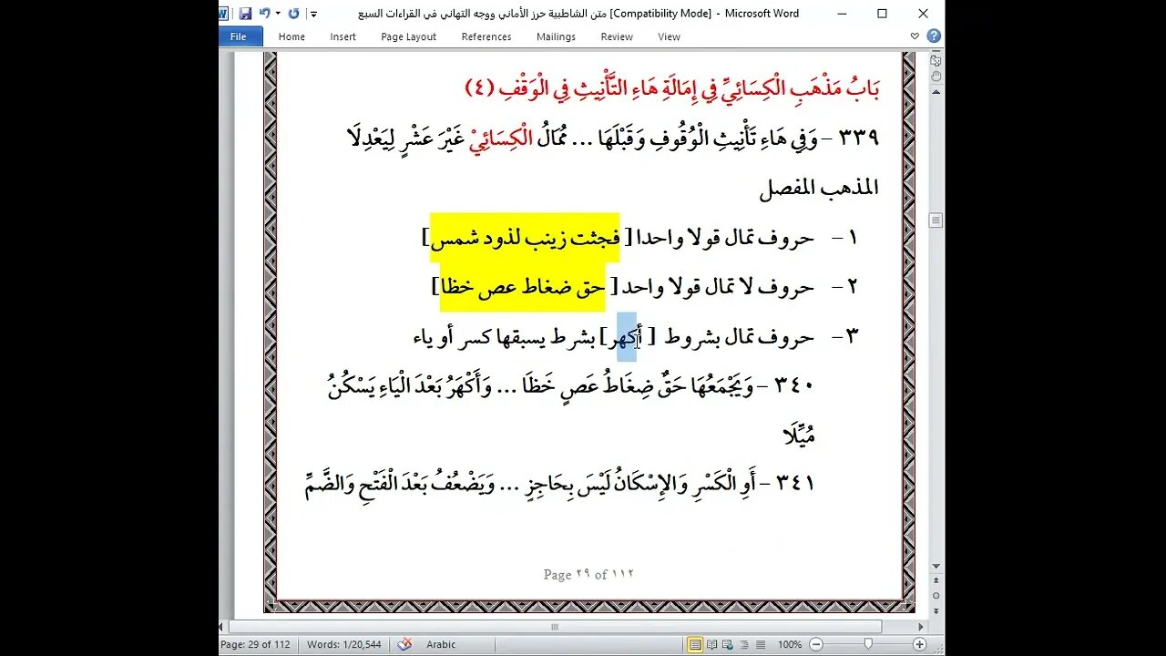Click the 100% zoom level button
Screen dimensions: 1166x656
click(790, 644)
